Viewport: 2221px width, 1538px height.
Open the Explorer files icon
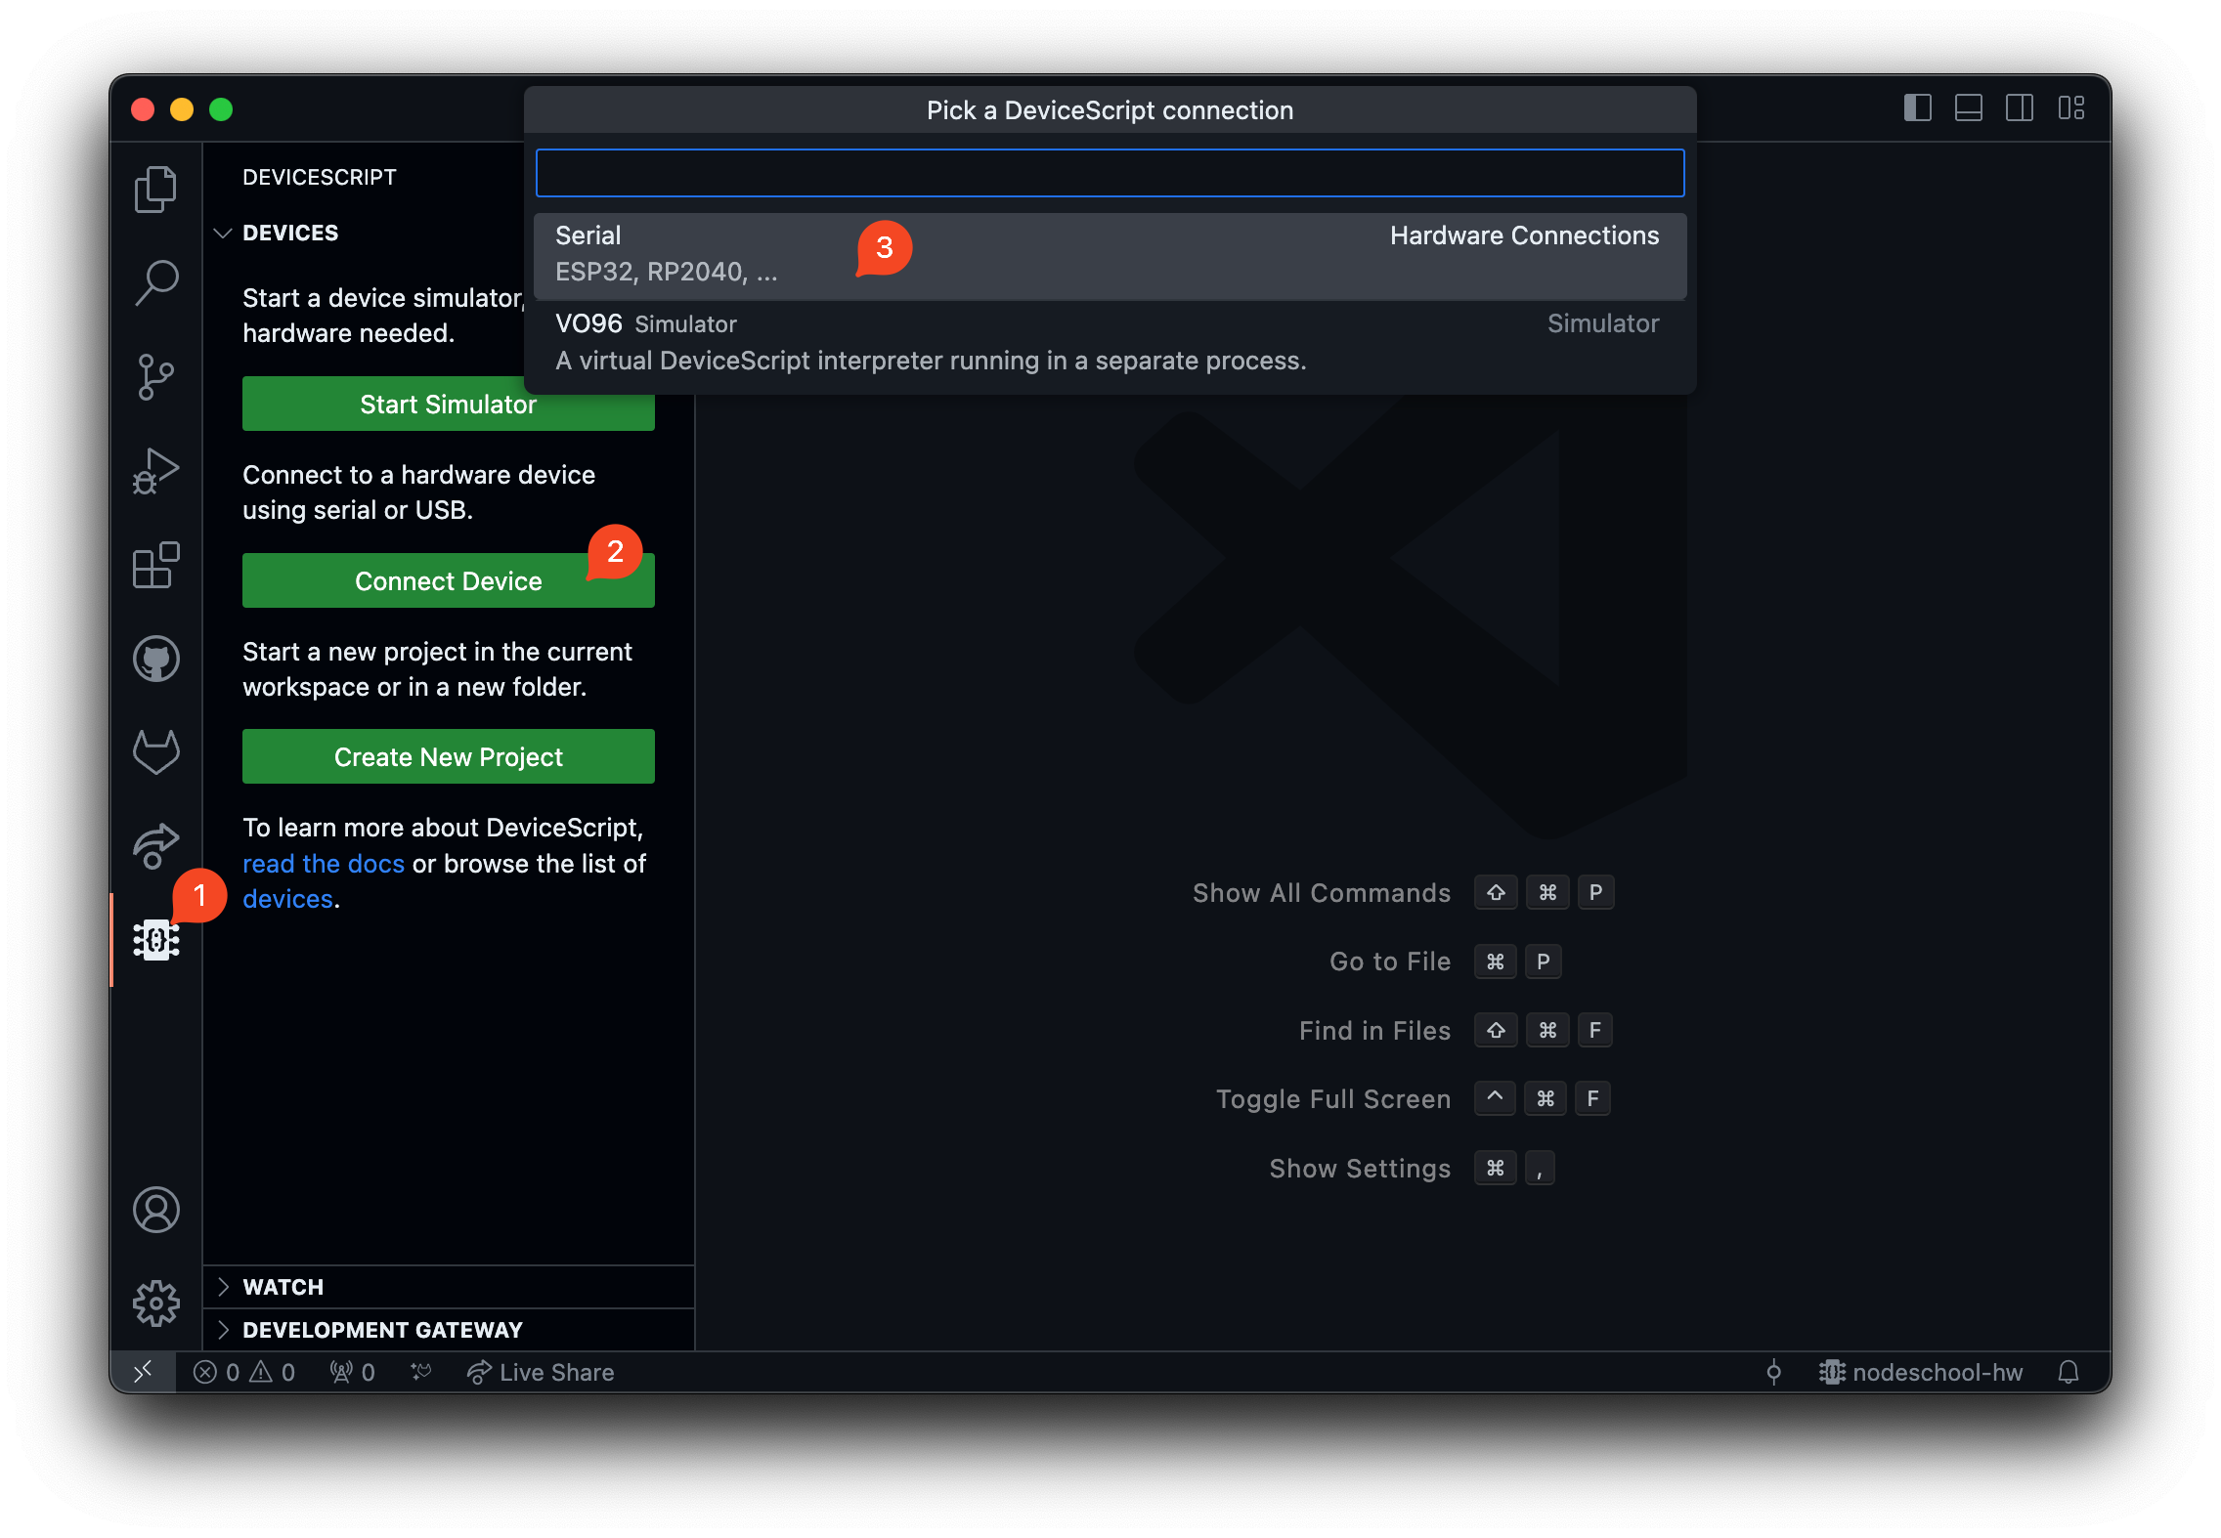(156, 189)
